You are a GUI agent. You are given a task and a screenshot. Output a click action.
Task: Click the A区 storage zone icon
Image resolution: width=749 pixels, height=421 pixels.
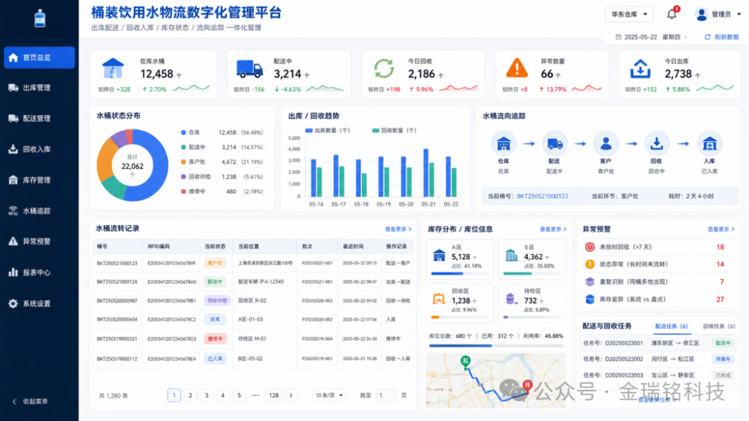coord(439,256)
